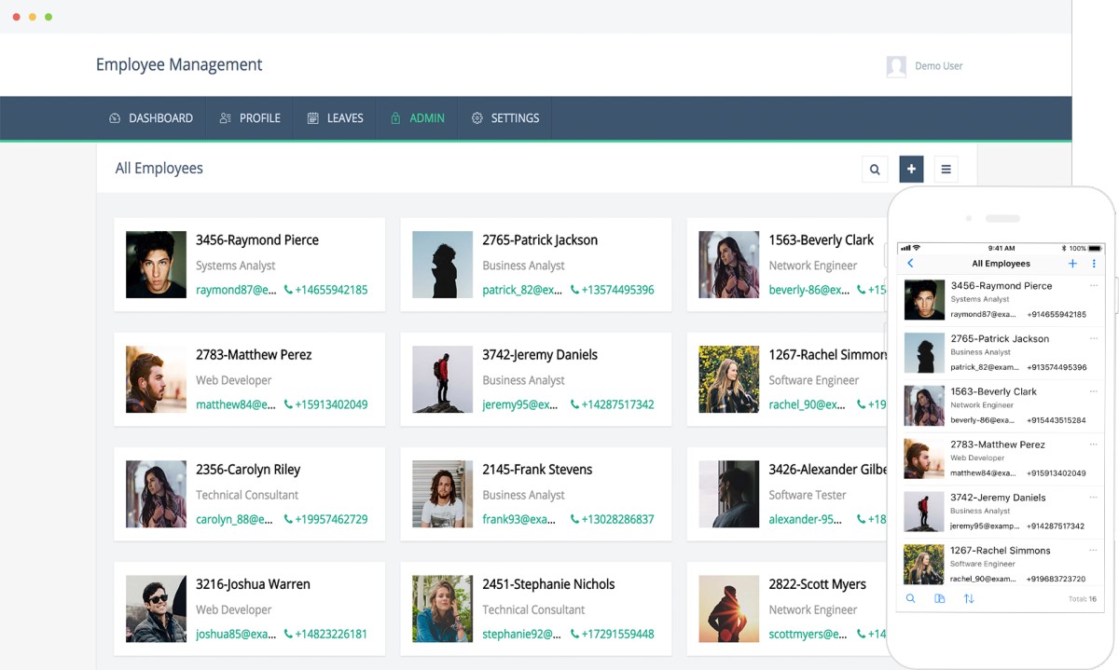
Task: Open the list view icon beside the add button
Action: click(x=946, y=169)
